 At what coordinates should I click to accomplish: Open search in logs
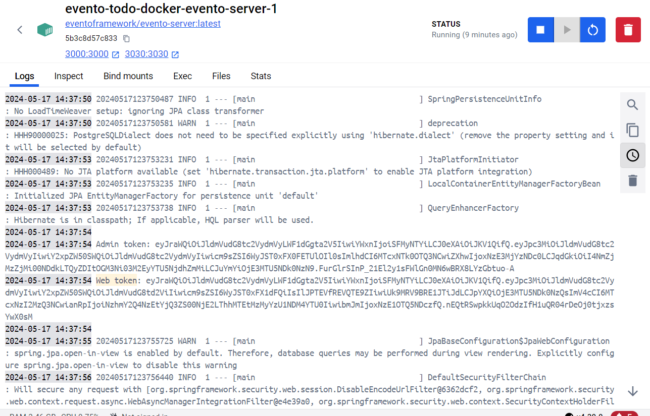[632, 105]
